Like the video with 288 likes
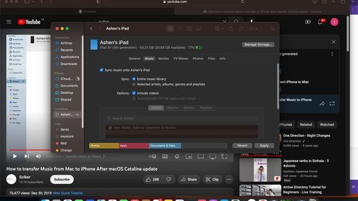The height and width of the screenshot is (201, 358). (153, 180)
